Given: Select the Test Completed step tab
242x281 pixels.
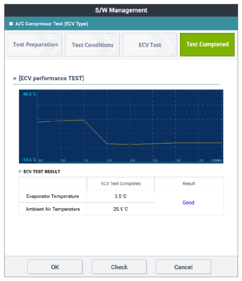Looking at the screenshot, I should pyautogui.click(x=207, y=45).
